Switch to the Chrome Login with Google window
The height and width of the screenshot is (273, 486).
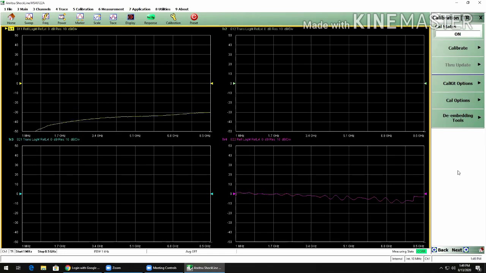click(82, 268)
